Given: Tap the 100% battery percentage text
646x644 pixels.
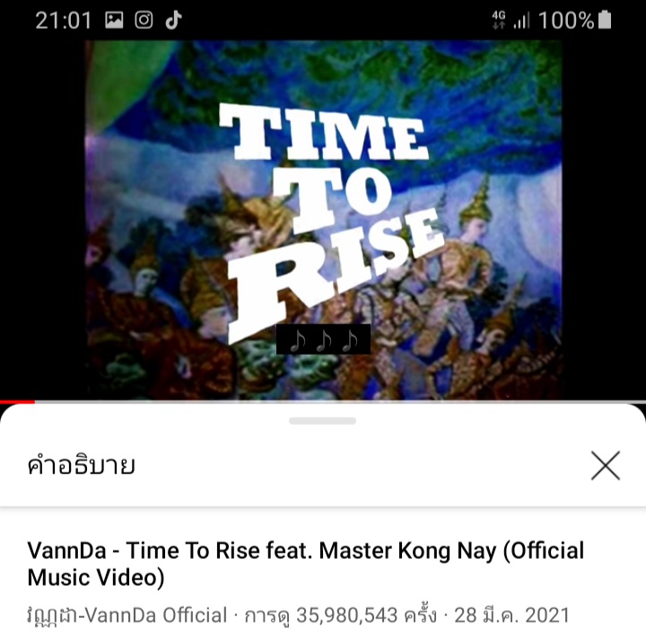Looking at the screenshot, I should click(566, 20).
